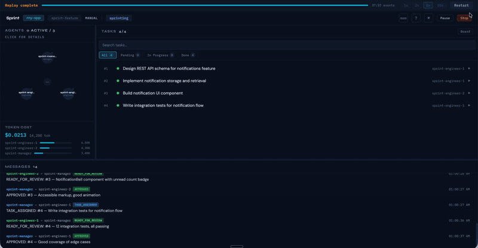The image size is (478, 248).
Task: Select the 5x replay speed
Action: pos(428,5)
